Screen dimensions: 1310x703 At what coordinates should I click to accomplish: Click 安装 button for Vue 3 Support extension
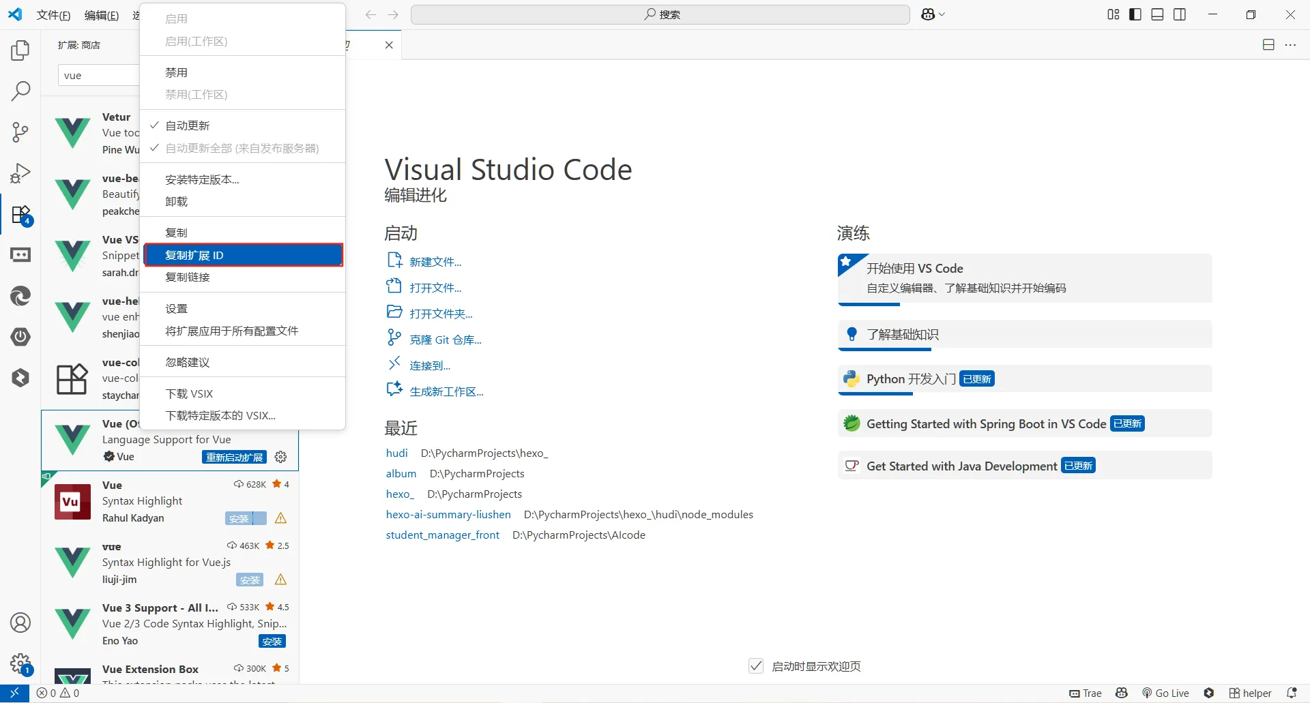(x=272, y=641)
